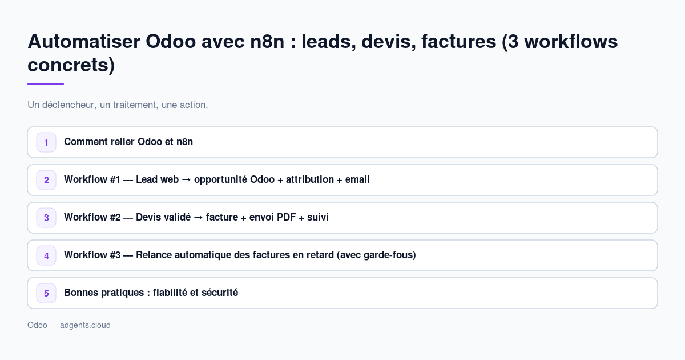
Task: Select the number 2 purple badge
Action: [x=46, y=180]
